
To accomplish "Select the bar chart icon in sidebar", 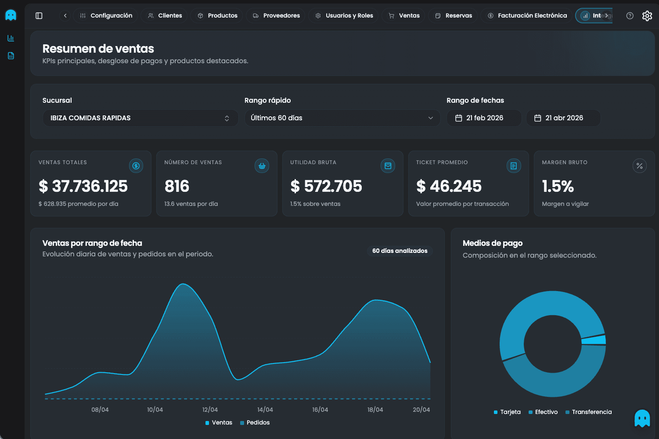I will click(11, 38).
